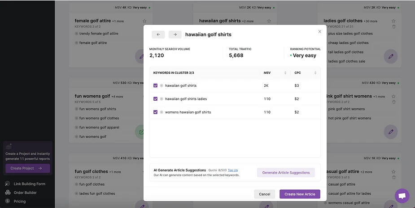Viewport: 415px width, 208px height.
Task: Click Create New Article button
Action: pos(300,194)
